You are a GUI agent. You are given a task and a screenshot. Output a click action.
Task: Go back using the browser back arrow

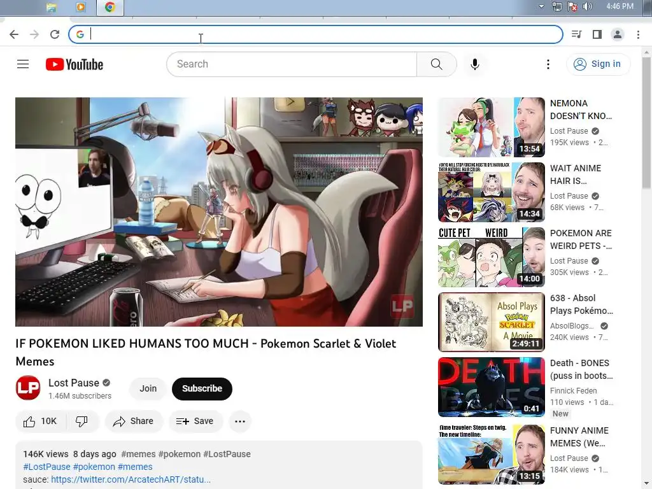[14, 34]
